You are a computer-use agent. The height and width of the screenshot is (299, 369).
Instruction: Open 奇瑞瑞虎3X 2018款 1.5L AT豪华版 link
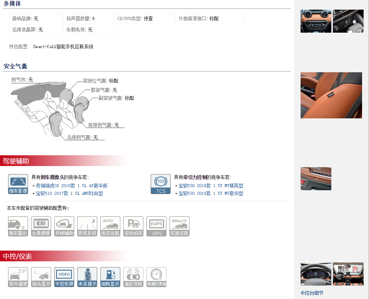(71, 186)
